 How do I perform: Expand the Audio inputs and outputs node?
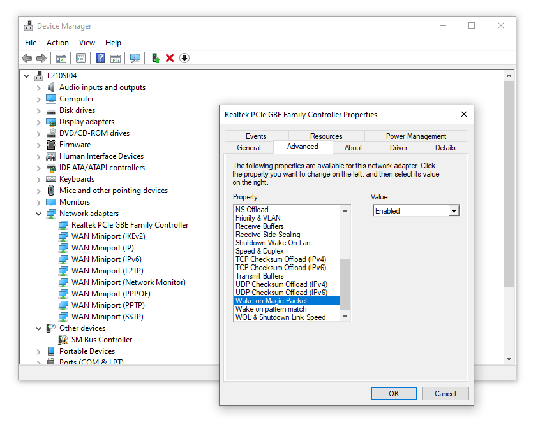(x=38, y=88)
